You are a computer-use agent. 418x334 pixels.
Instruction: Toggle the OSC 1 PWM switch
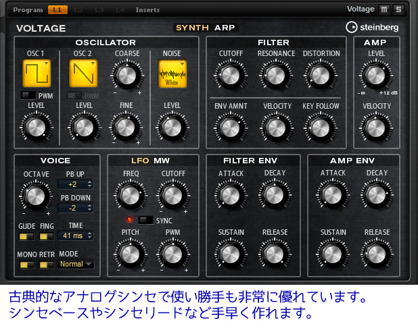pos(28,95)
